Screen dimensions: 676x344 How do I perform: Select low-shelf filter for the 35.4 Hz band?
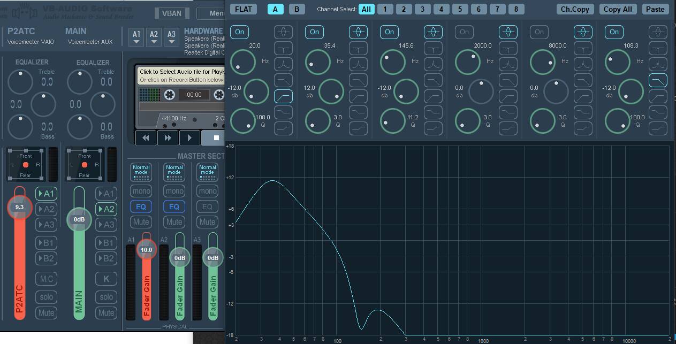click(359, 112)
